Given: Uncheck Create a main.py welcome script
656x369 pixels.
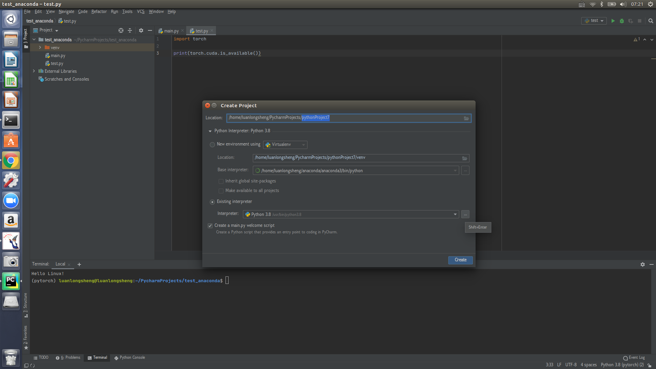Looking at the screenshot, I should [x=210, y=226].
